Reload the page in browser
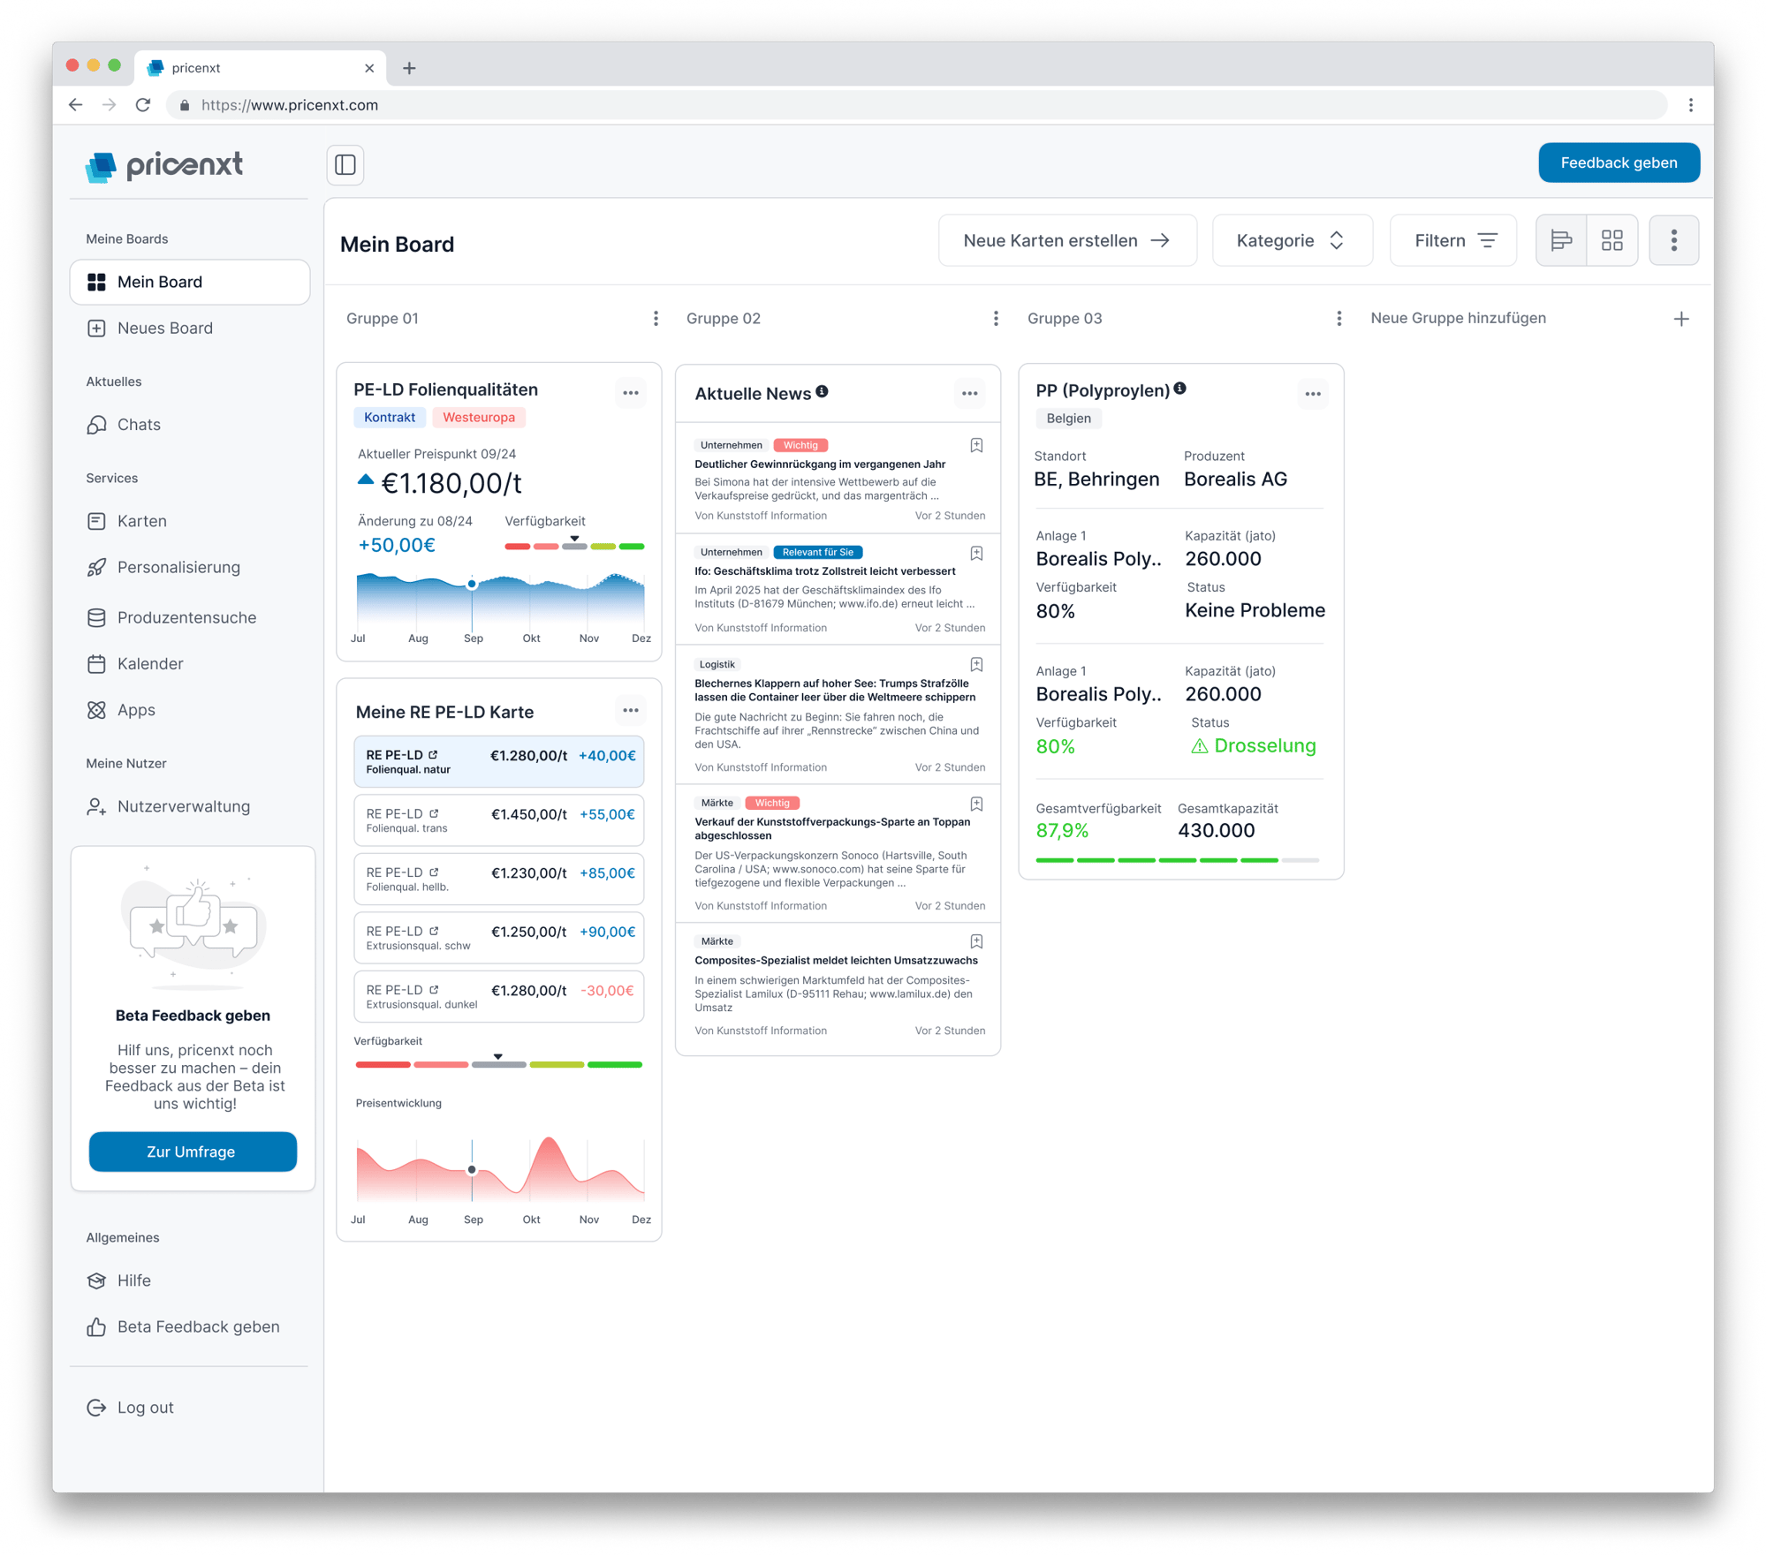Image resolution: width=1767 pixels, height=1556 pixels. pyautogui.click(x=143, y=105)
